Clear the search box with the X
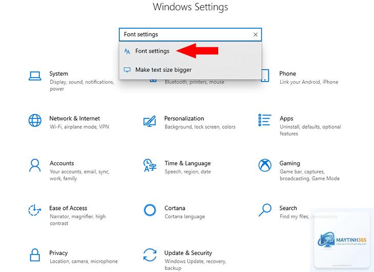The height and width of the screenshot is (272, 374). tap(256, 35)
